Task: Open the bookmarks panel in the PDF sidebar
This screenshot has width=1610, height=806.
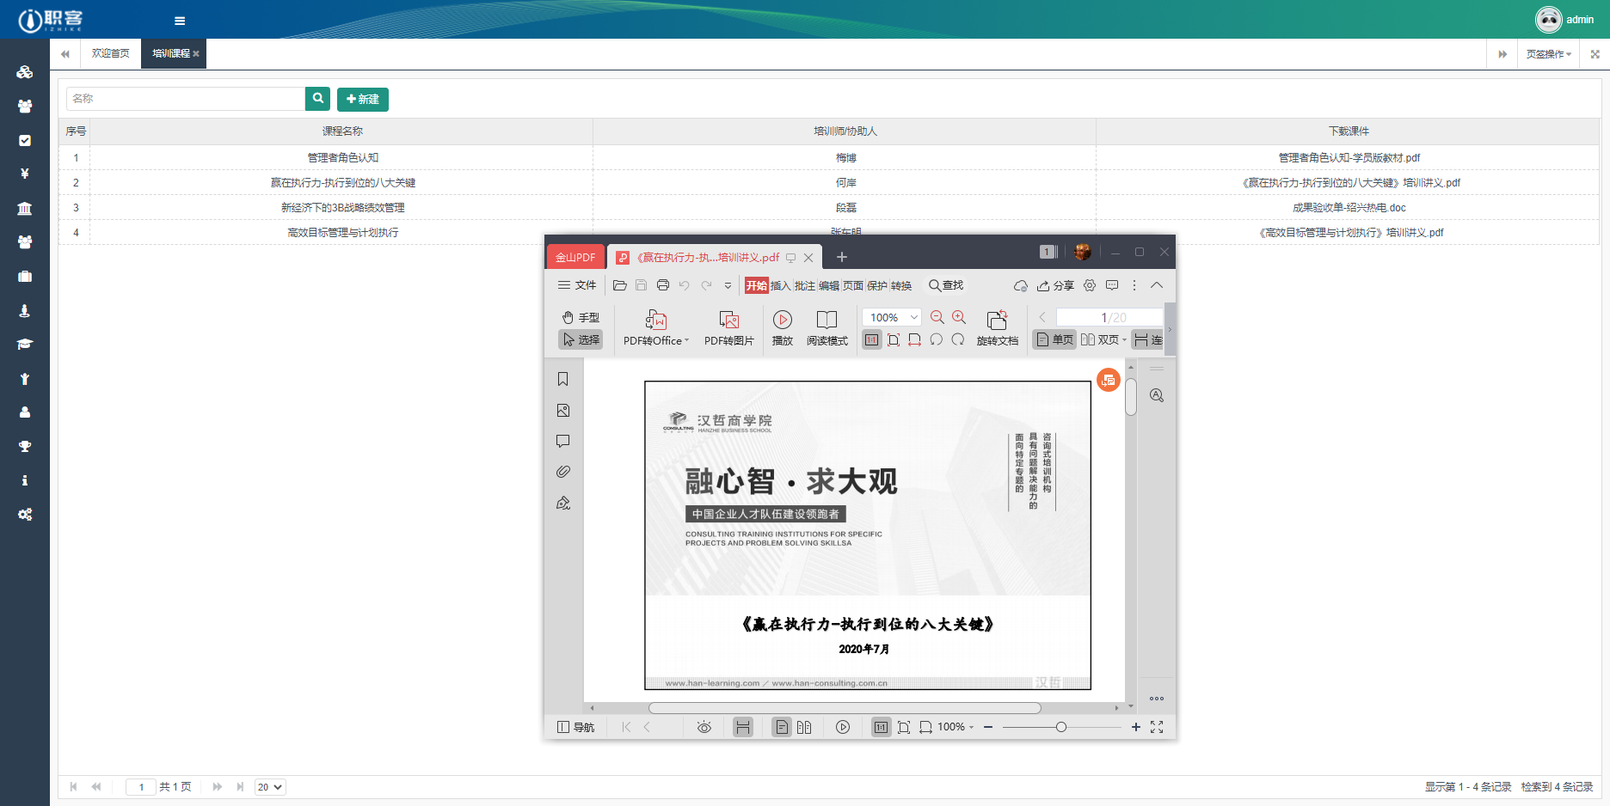Action: click(x=563, y=378)
